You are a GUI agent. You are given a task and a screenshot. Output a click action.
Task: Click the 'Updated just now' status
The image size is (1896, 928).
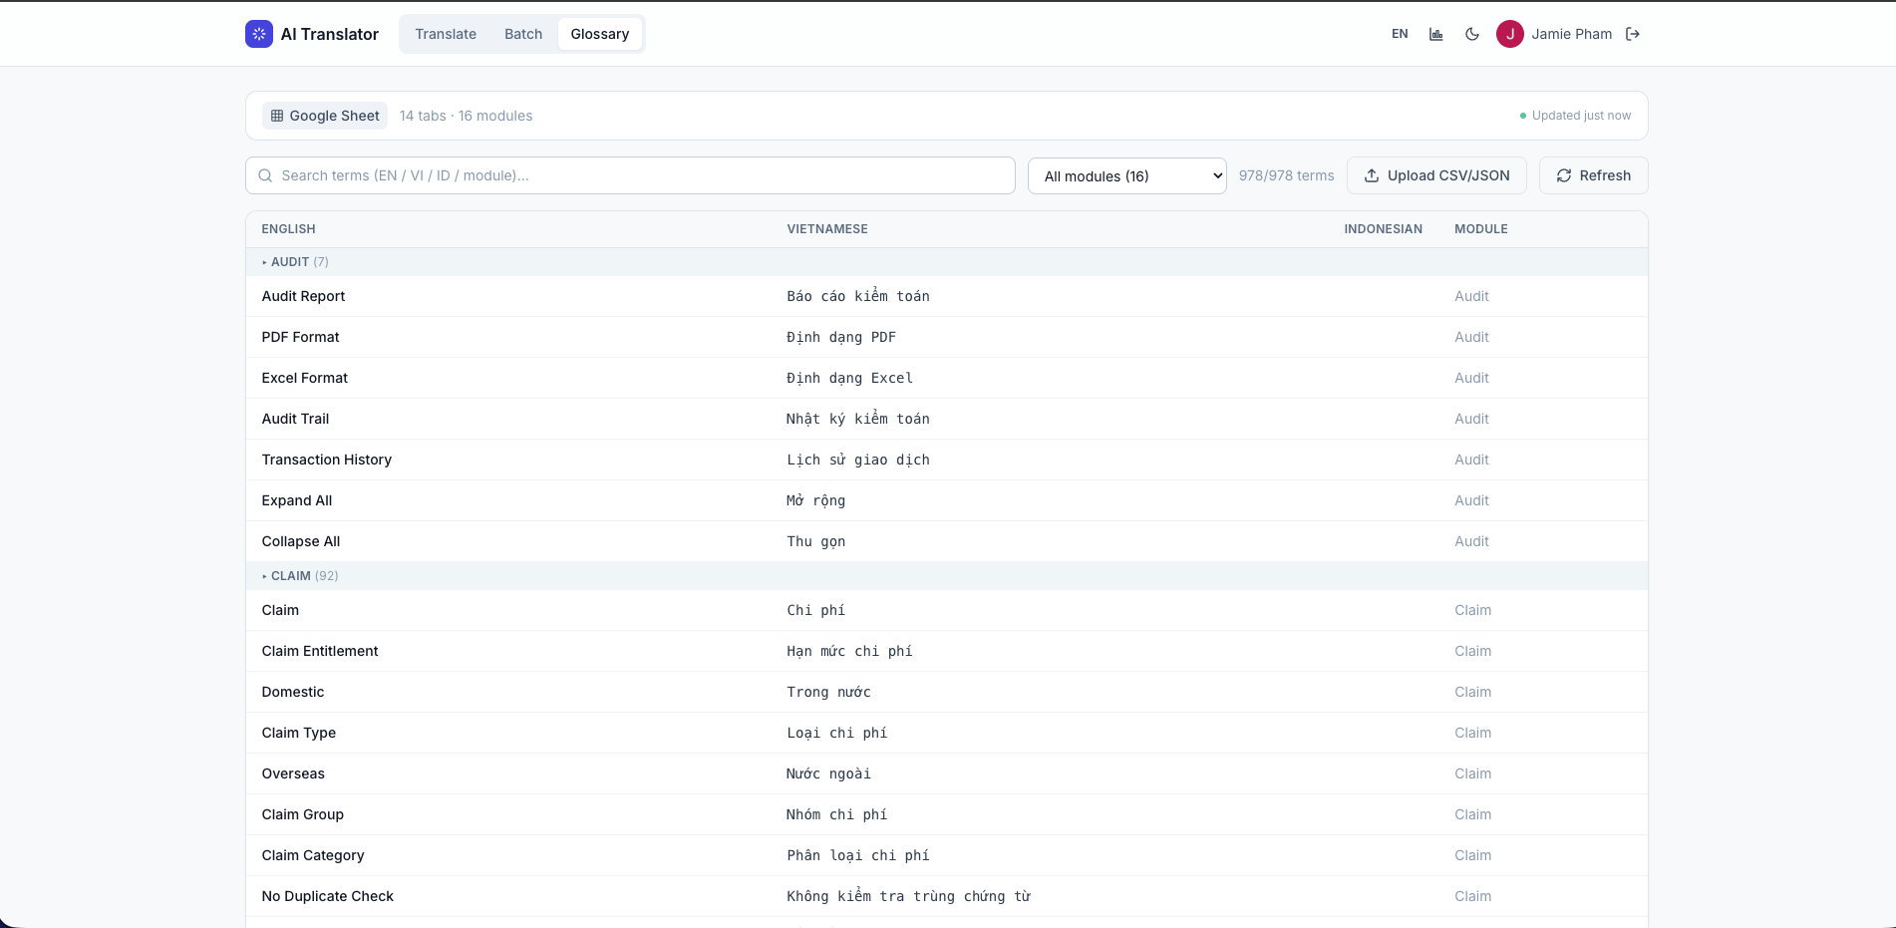1576,116
